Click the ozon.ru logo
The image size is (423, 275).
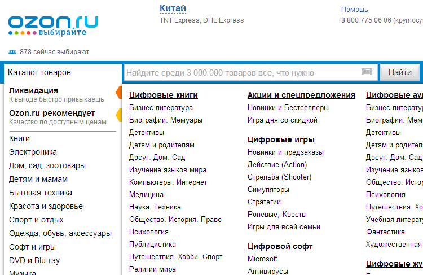coord(53,25)
